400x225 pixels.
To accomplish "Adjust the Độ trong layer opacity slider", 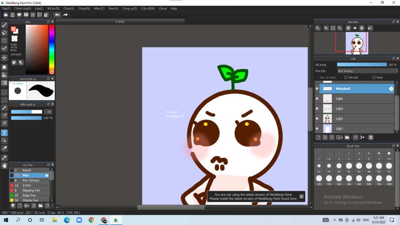I will click(362, 65).
